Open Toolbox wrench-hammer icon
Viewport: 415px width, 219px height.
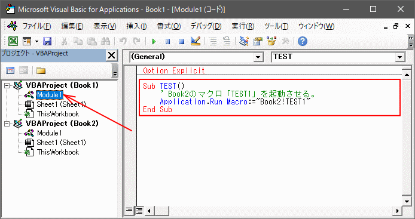click(285, 41)
